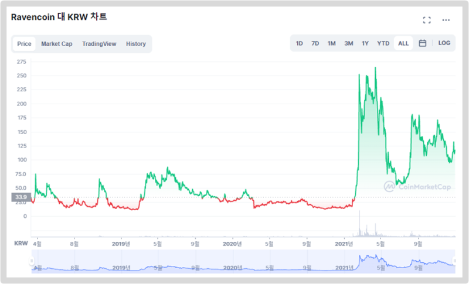Click the 2020년 x-axis label on main chart

tap(232, 244)
